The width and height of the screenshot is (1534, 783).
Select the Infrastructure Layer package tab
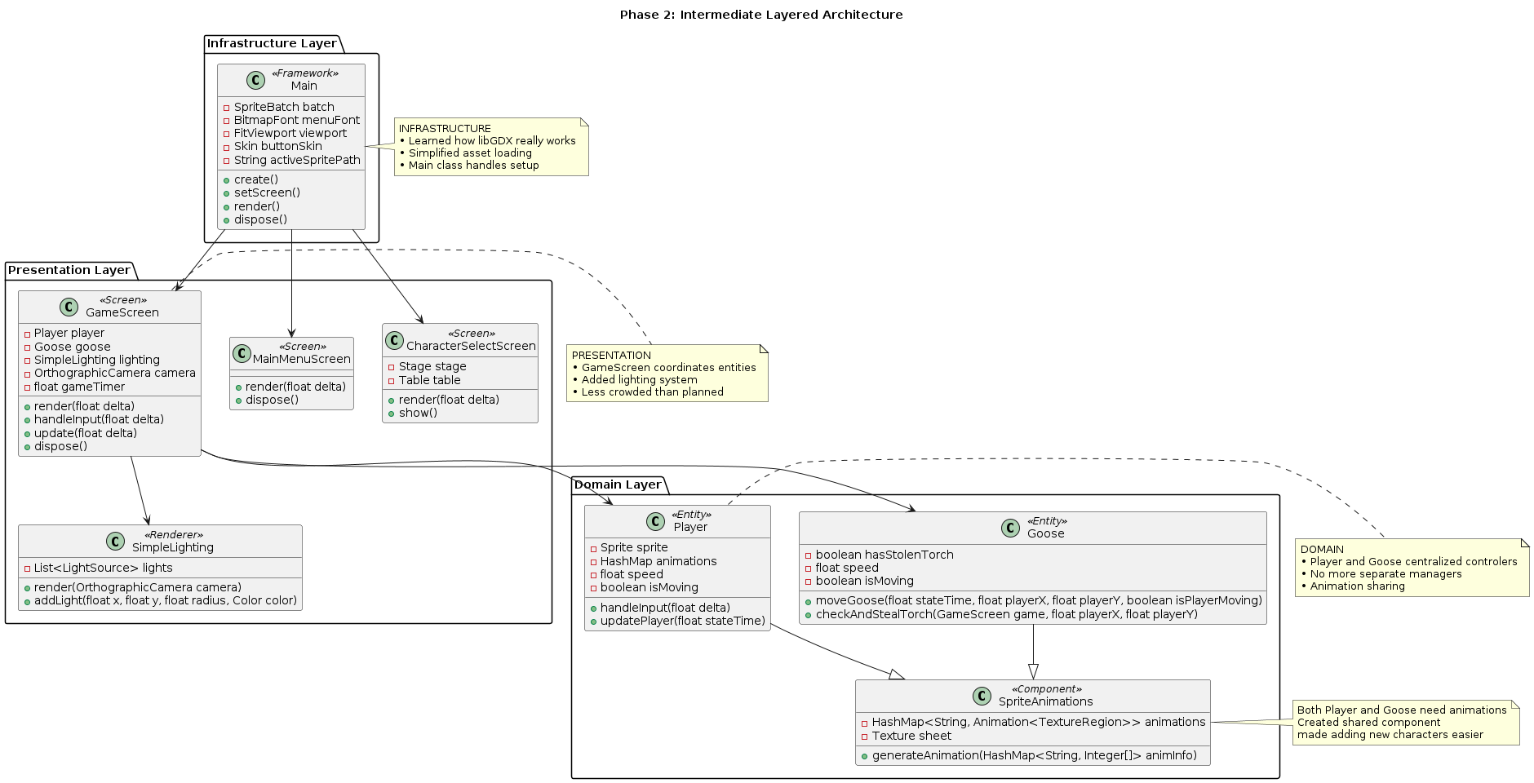coord(272,44)
